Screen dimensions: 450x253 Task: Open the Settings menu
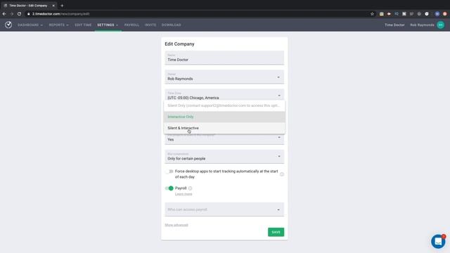pyautogui.click(x=108, y=25)
